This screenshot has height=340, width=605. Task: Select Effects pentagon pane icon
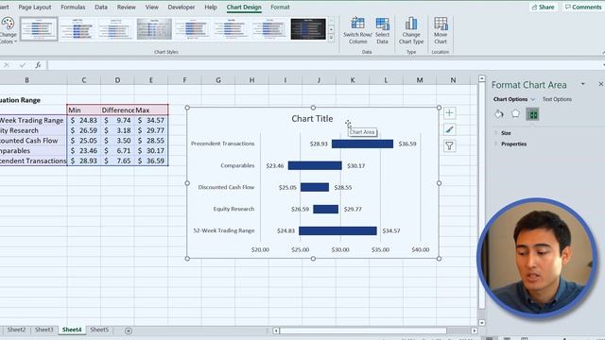[515, 113]
